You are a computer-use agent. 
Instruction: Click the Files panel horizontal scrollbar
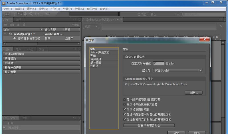41,43
